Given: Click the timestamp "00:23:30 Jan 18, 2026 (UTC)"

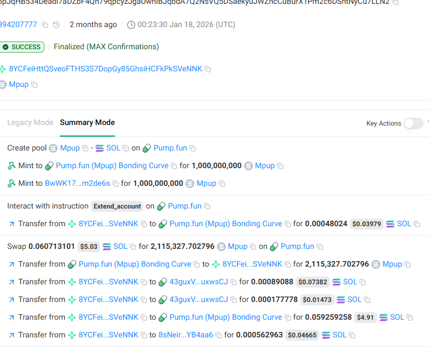Looking at the screenshot, I should [187, 24].
